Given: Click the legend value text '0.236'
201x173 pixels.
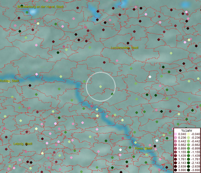Looking at the screenshot, I should [x=182, y=138].
